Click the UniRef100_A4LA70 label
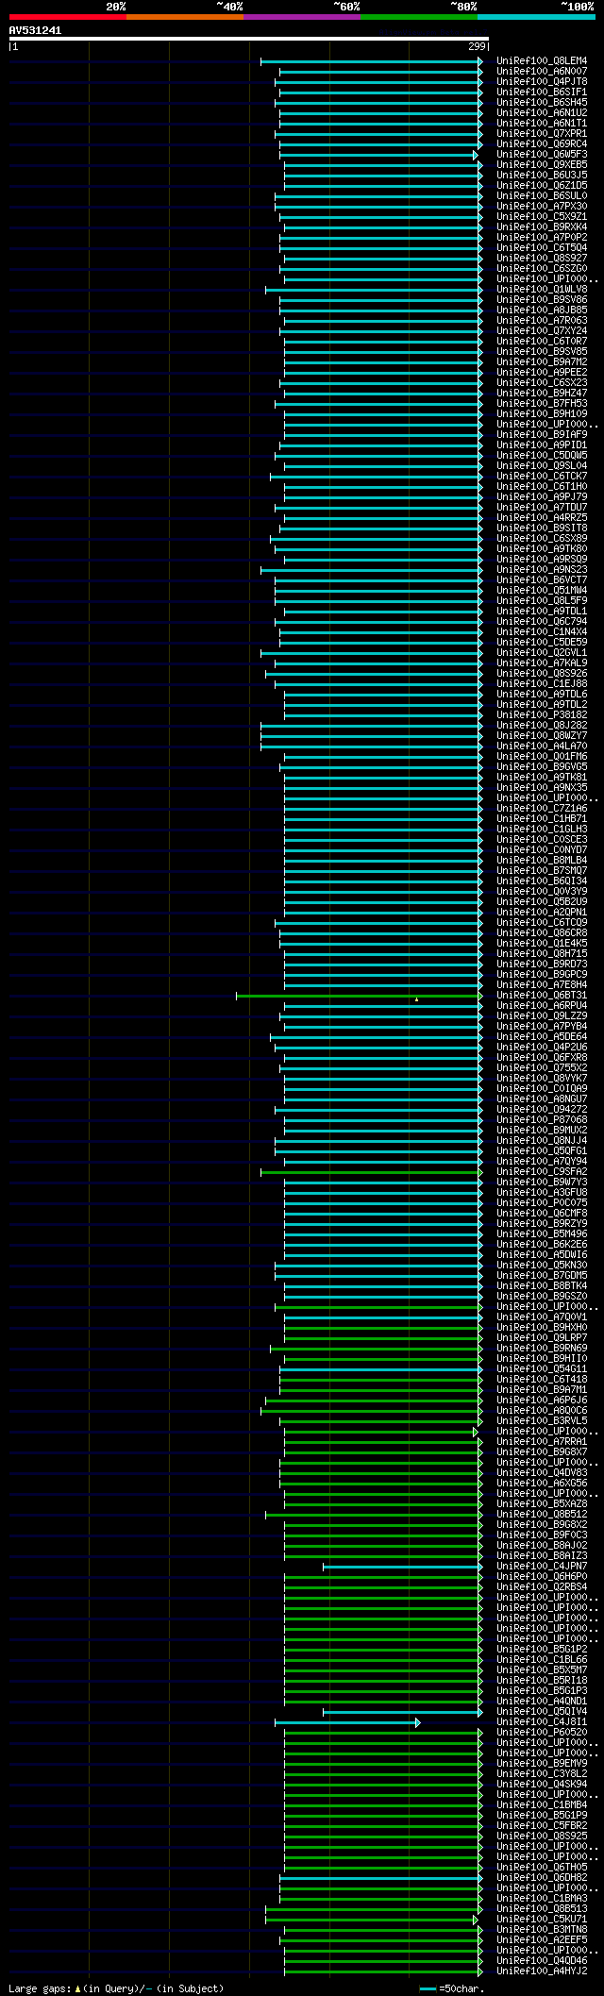604x1996 pixels. click(x=542, y=746)
